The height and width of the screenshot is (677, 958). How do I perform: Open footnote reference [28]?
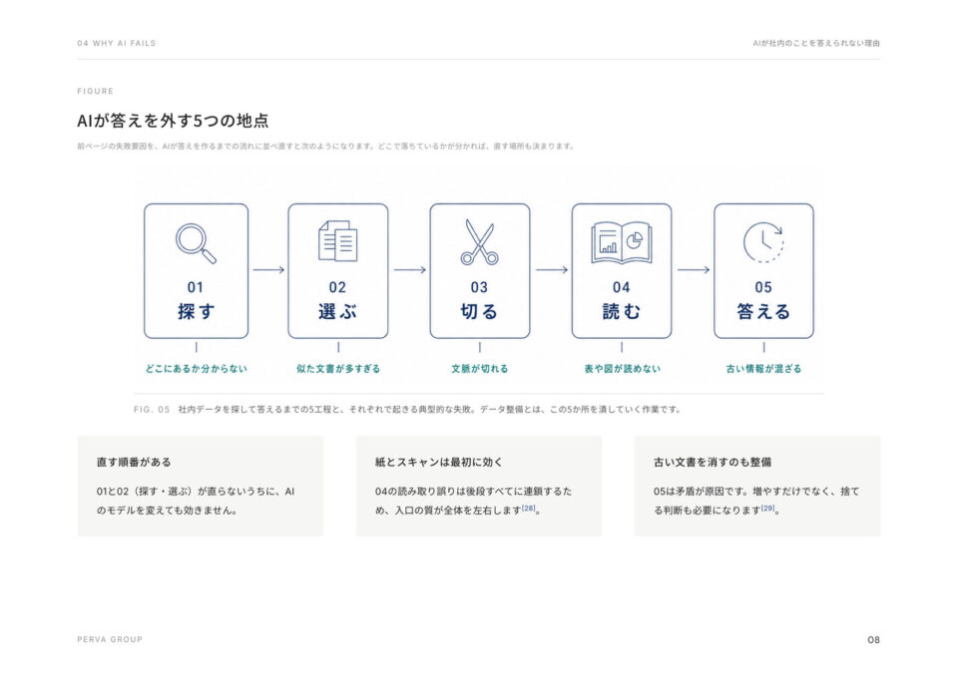click(529, 508)
